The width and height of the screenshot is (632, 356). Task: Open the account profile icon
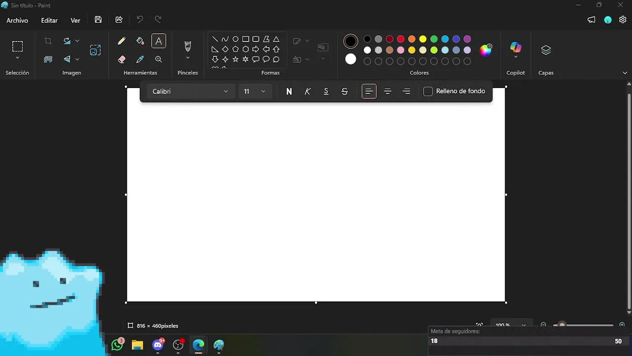pyautogui.click(x=608, y=20)
